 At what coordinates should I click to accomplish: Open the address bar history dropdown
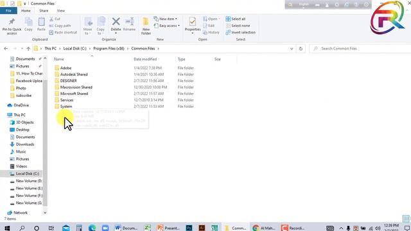(292, 49)
